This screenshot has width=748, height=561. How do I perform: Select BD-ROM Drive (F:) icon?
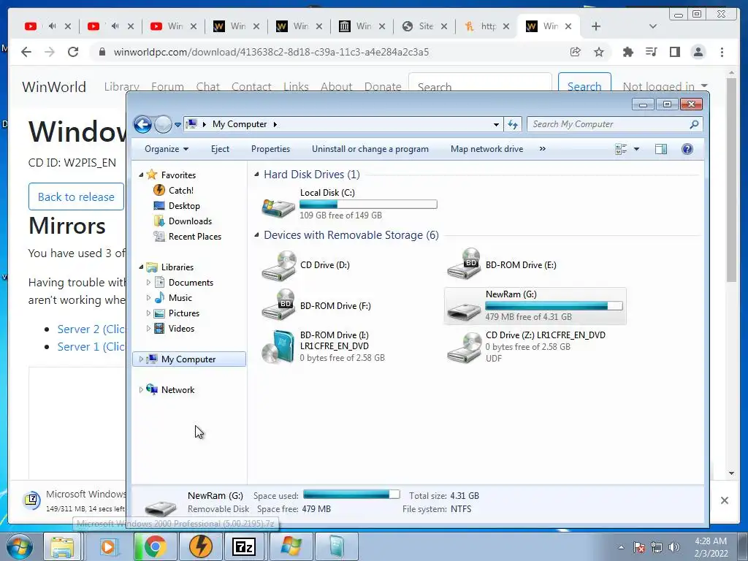[x=279, y=305]
